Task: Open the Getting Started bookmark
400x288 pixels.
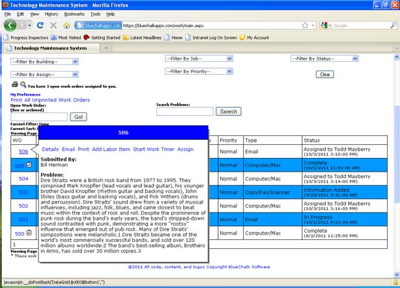Action: tap(102, 38)
